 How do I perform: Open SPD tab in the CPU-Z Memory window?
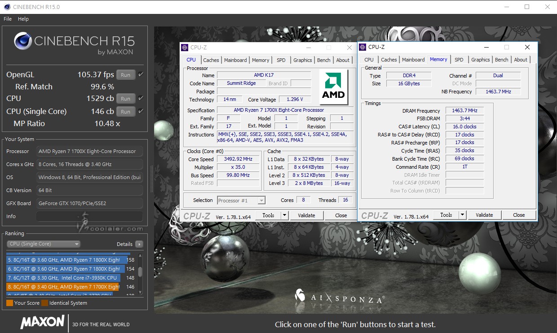tap(459, 60)
